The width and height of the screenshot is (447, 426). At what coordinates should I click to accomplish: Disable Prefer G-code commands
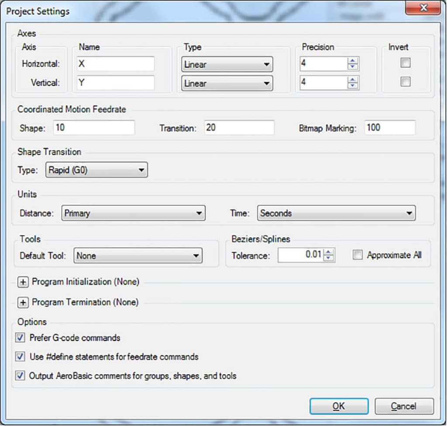20,337
